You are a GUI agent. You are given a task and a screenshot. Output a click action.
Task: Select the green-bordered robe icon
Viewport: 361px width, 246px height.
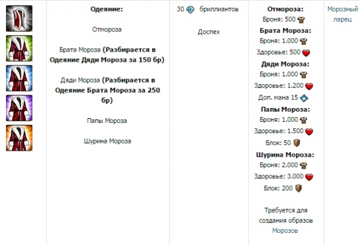pyautogui.click(x=19, y=49)
